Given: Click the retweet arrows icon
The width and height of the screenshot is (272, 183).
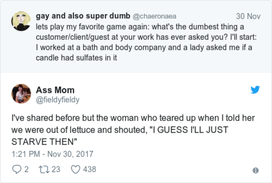Looking at the screenshot, I should pos(44,170).
